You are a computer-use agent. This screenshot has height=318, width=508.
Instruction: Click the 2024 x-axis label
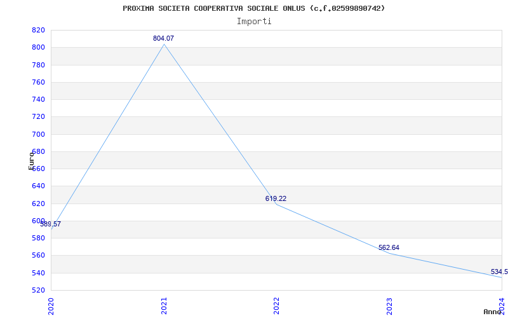tap(502, 306)
